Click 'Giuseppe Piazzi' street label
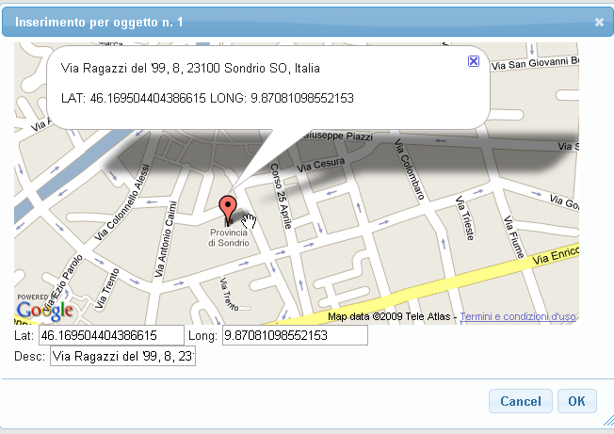The width and height of the screenshot is (614, 434). coord(337,136)
